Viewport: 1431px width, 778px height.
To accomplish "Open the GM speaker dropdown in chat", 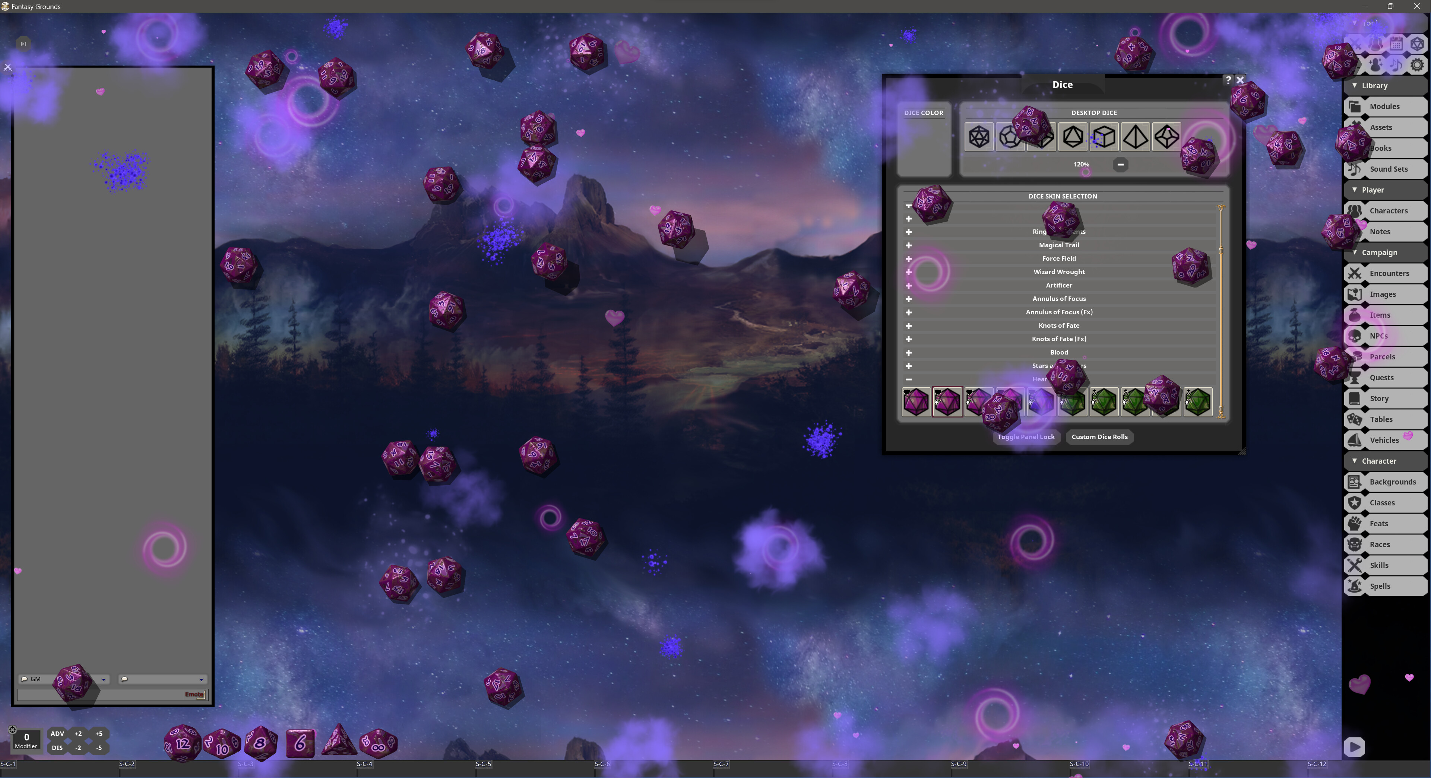I will click(x=103, y=679).
